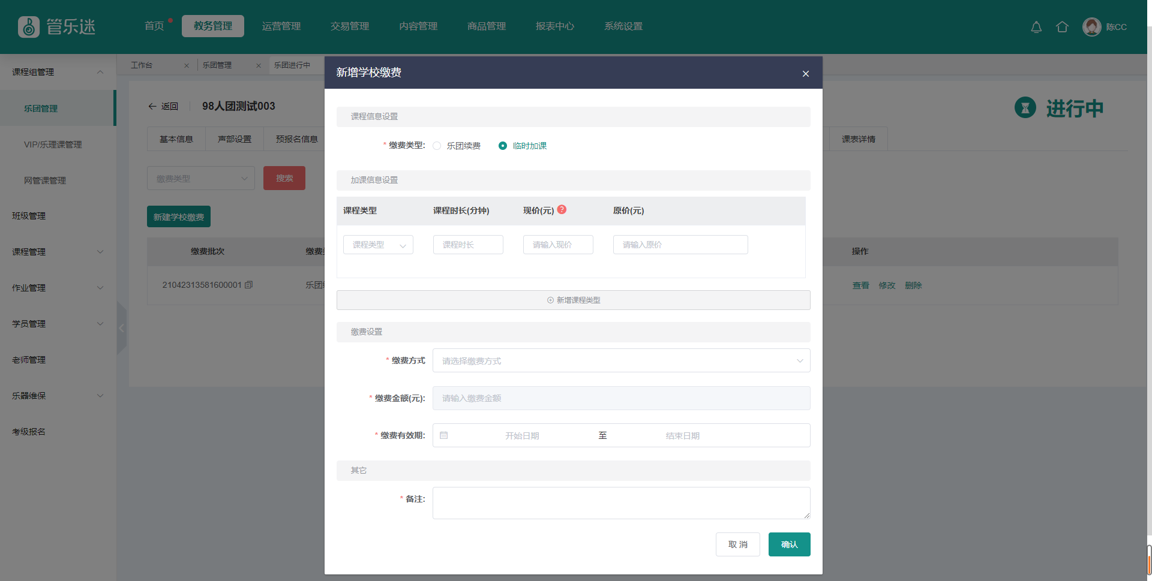This screenshot has height=581, width=1152.
Task: Open the 课程类型 dropdown in table
Action: click(378, 245)
